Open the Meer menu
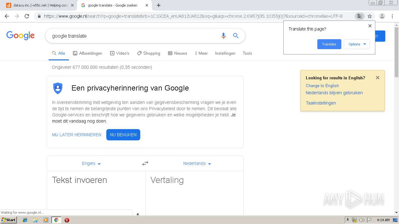Image resolution: width=399 pixels, height=224 pixels. [201, 53]
